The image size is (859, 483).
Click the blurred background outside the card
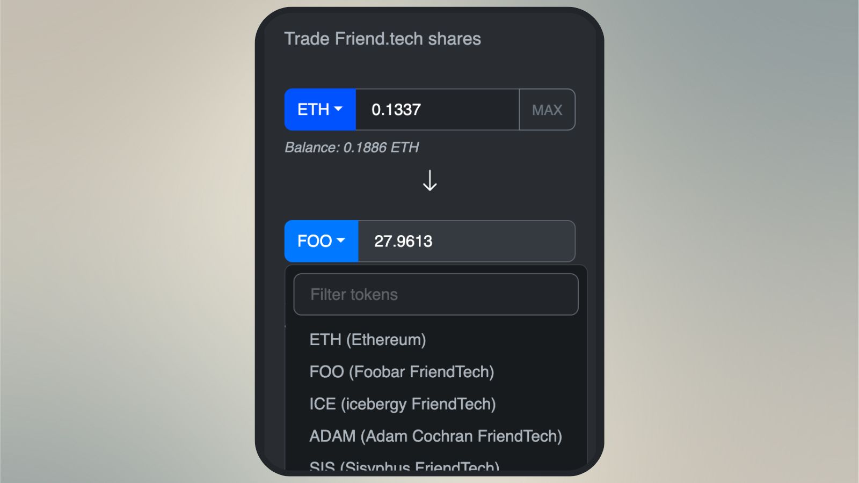click(x=129, y=241)
